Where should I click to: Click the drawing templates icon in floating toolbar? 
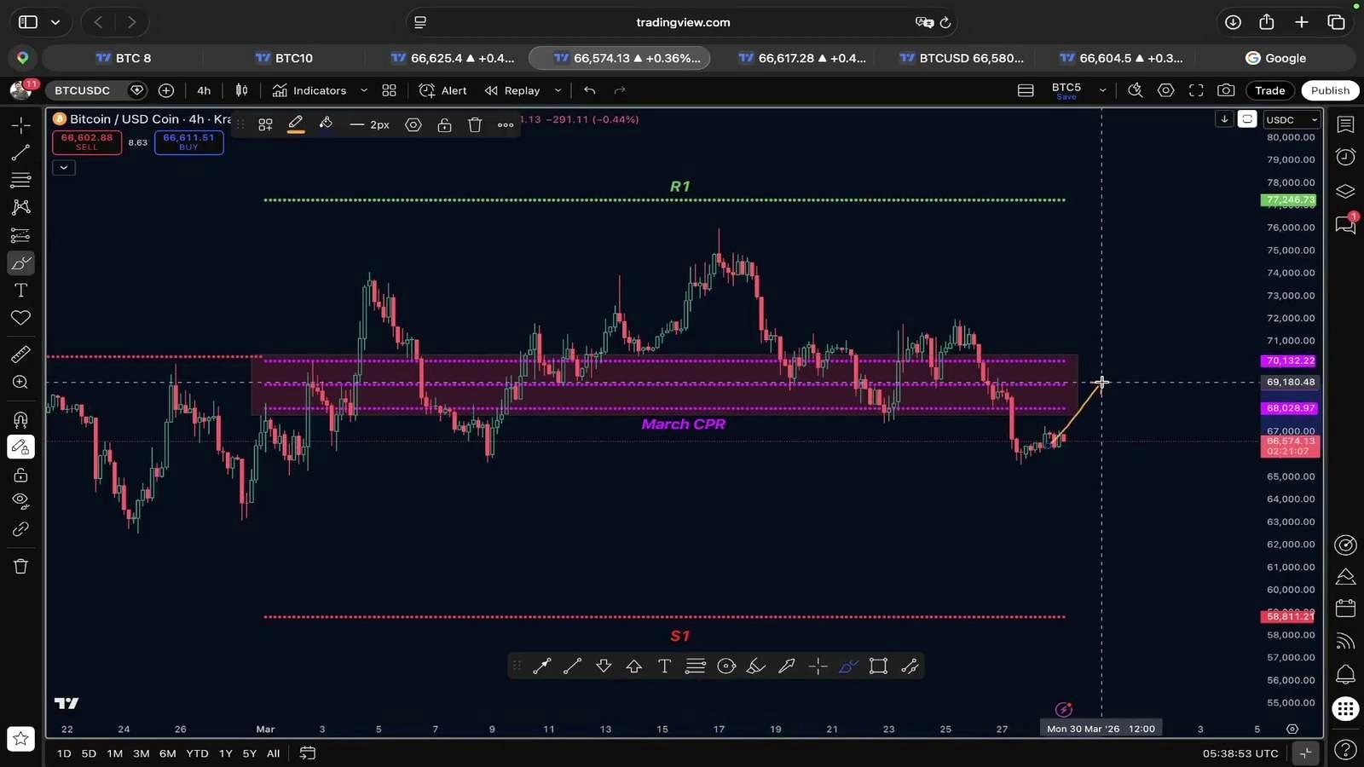[265, 125]
